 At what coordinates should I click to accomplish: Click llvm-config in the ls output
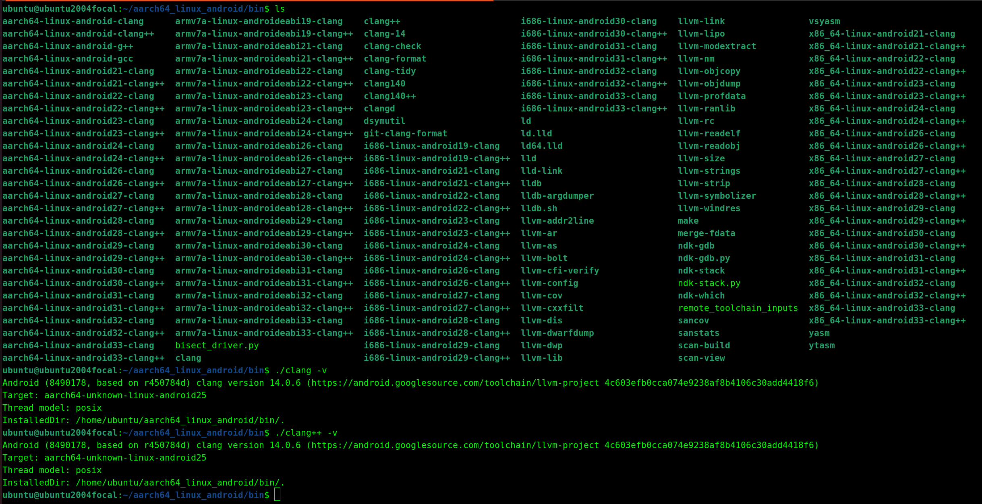pos(549,283)
